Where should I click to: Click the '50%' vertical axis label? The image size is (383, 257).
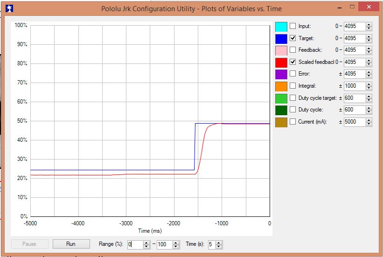(x=22, y=121)
